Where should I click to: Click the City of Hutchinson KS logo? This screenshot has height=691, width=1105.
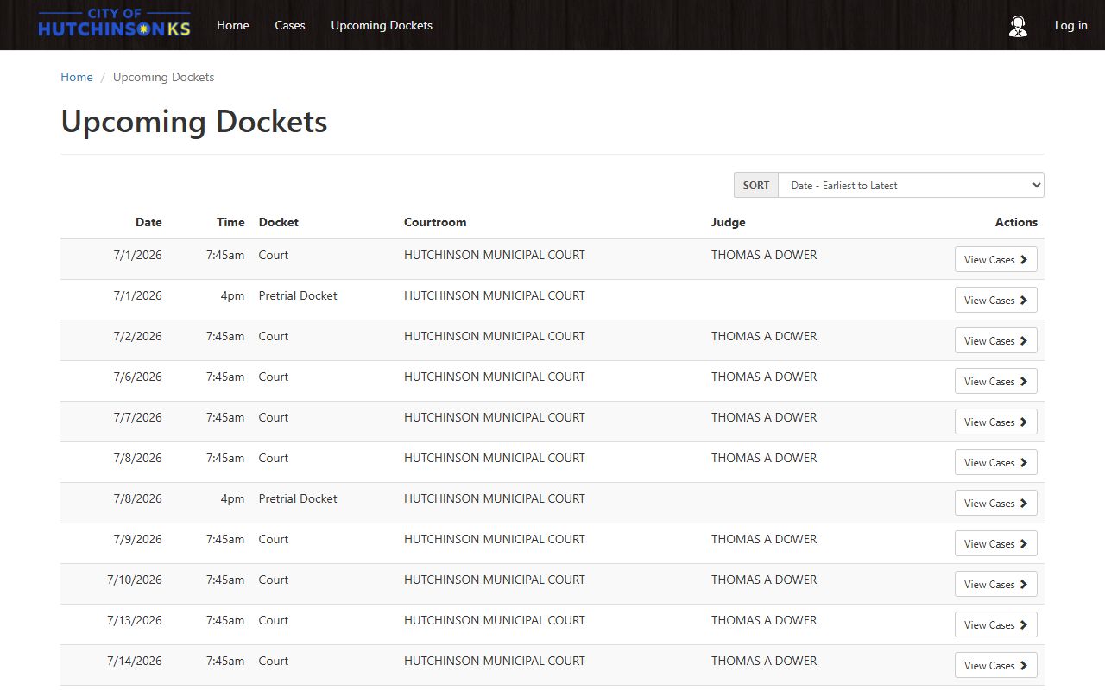point(114,24)
